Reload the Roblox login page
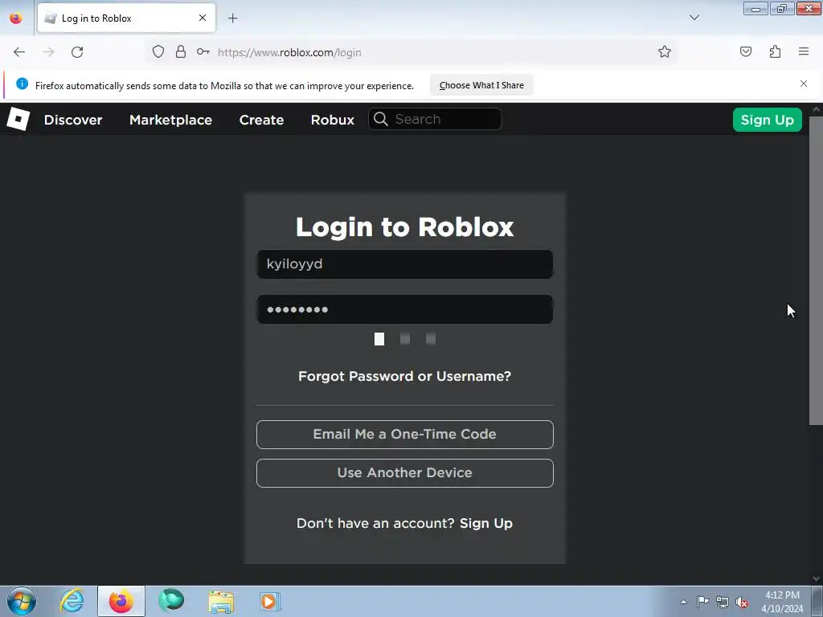This screenshot has height=617, width=823. pos(77,52)
